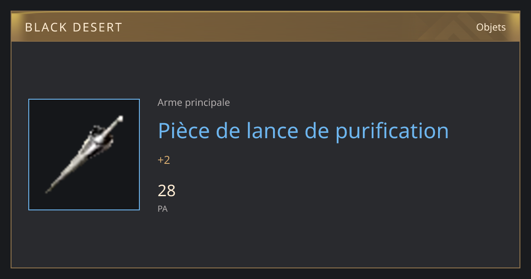Viewport: 531px width, 279px height.
Task: Click the purification lance item icon
Action: pos(84,155)
